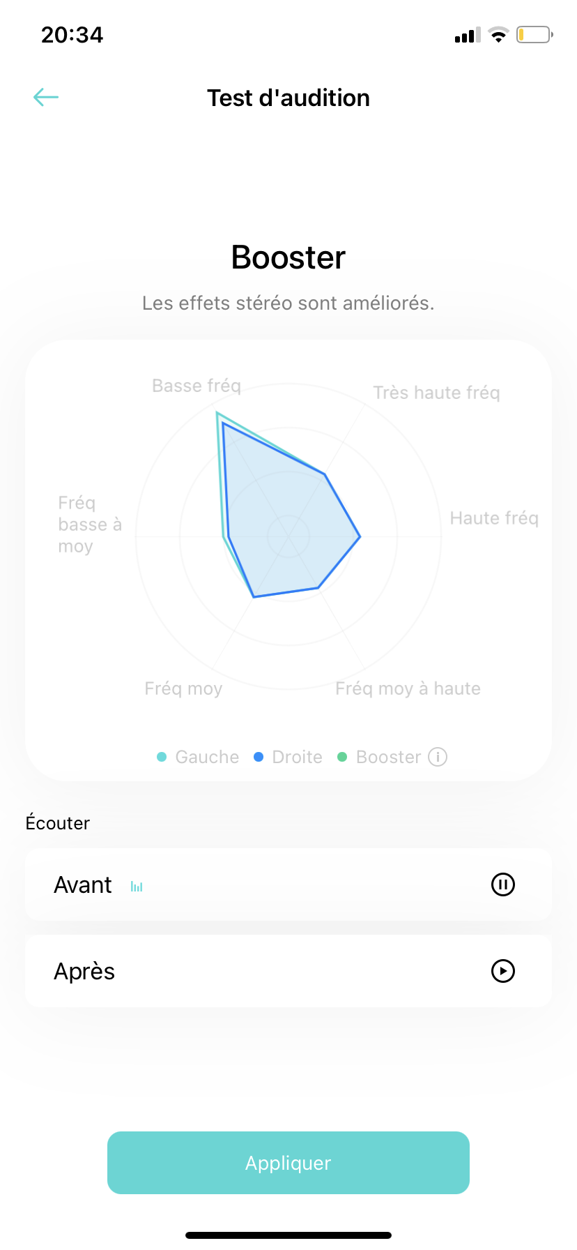Pause the Avant audio playback
This screenshot has width=577, height=1250.
(502, 884)
